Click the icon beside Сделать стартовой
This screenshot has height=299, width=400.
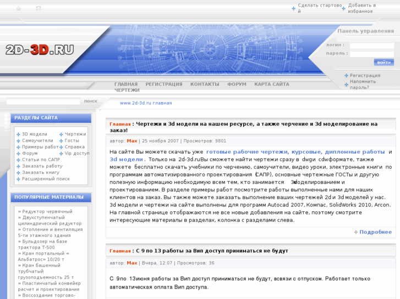(x=294, y=8)
